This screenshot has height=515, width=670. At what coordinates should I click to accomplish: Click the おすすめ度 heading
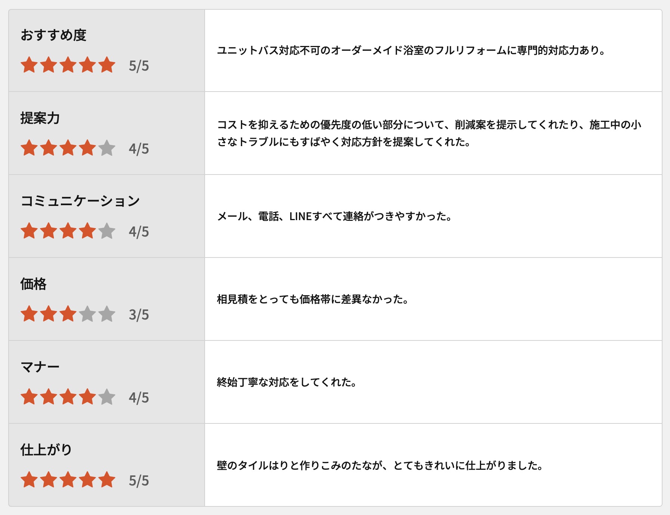click(53, 35)
